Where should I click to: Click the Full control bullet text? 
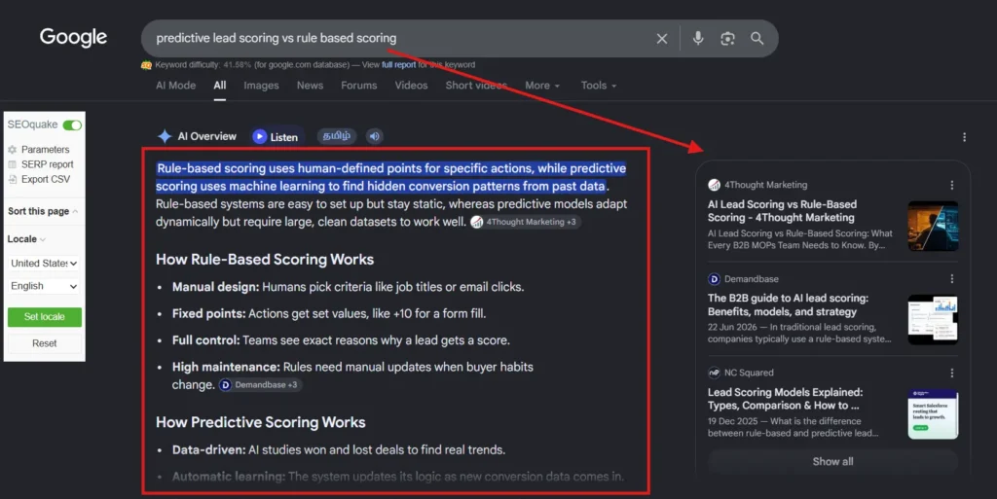(x=341, y=340)
